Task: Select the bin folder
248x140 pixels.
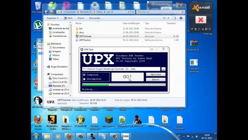Action: (x=81, y=28)
